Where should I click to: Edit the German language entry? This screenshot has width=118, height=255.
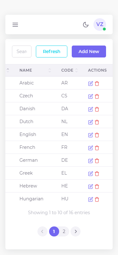click(90, 161)
